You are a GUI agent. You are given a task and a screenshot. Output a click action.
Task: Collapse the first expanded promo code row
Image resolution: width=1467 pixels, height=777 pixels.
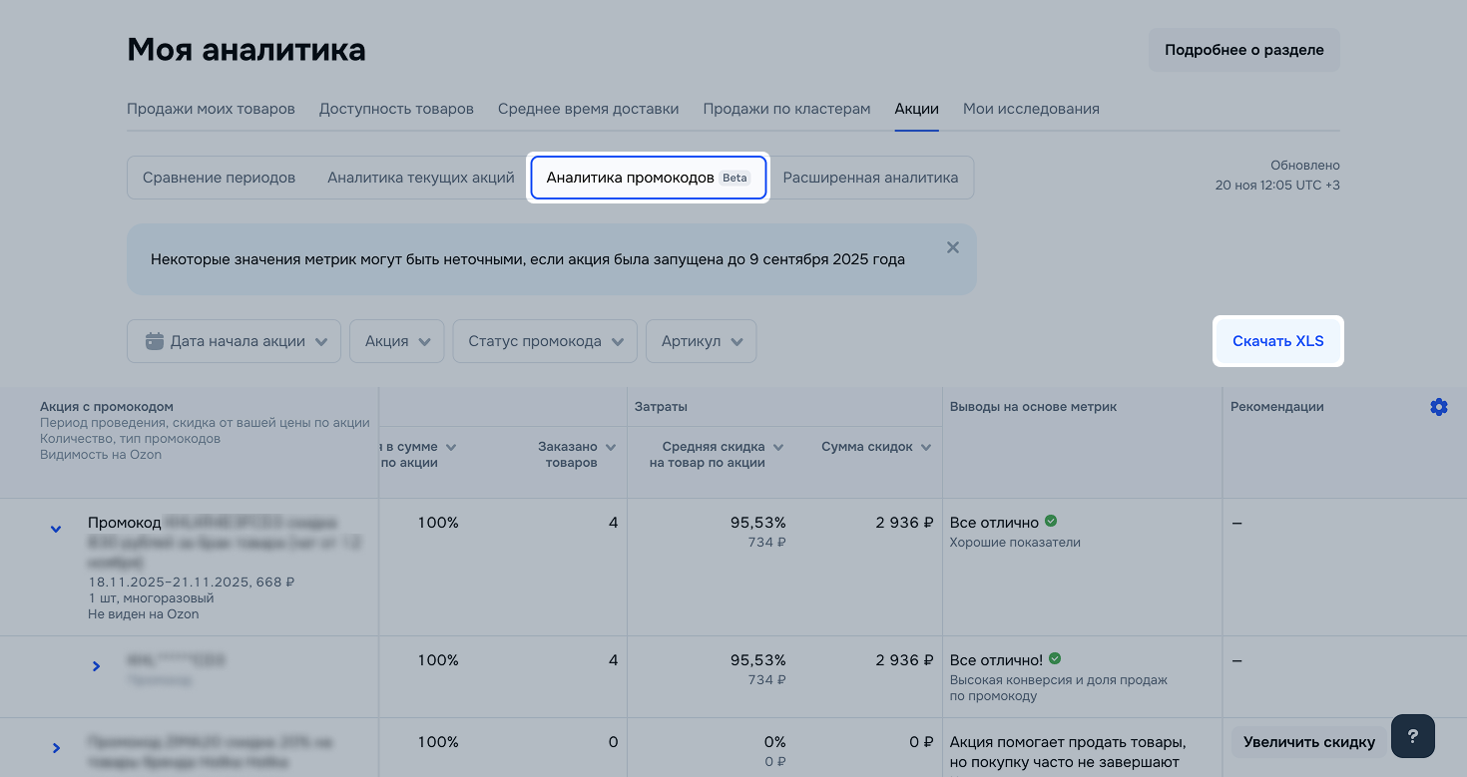56,529
